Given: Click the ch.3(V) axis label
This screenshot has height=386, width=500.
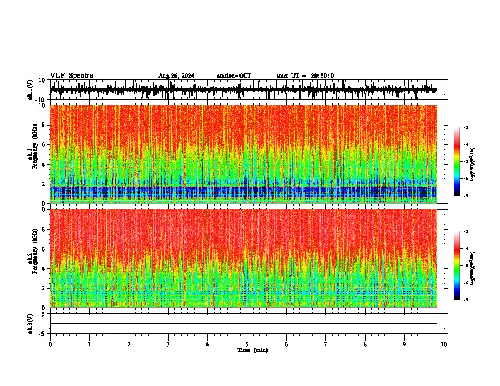Looking at the screenshot, I should click(30, 324).
